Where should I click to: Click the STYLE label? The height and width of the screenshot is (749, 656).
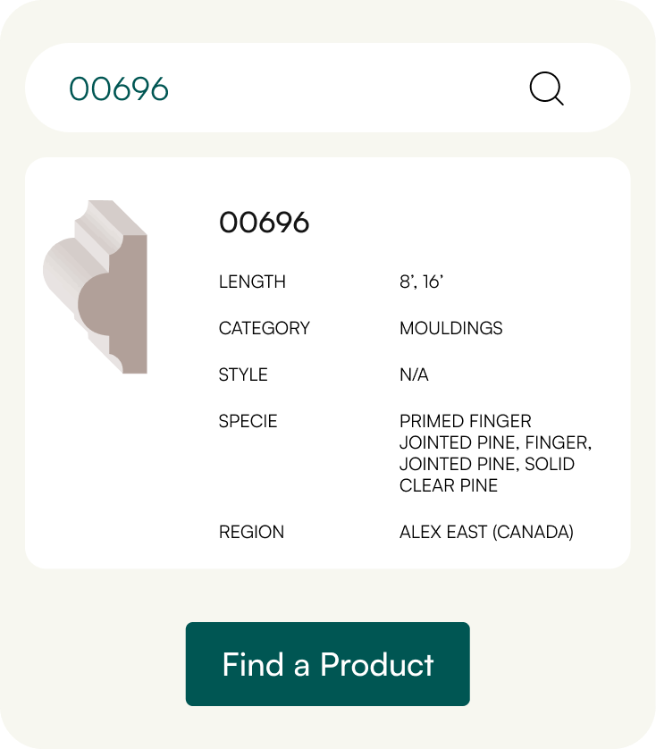(x=243, y=374)
